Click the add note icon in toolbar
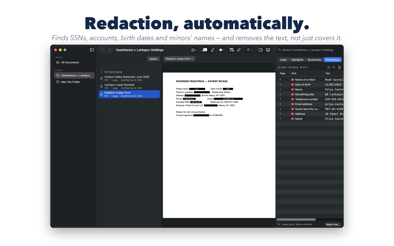 (232, 50)
